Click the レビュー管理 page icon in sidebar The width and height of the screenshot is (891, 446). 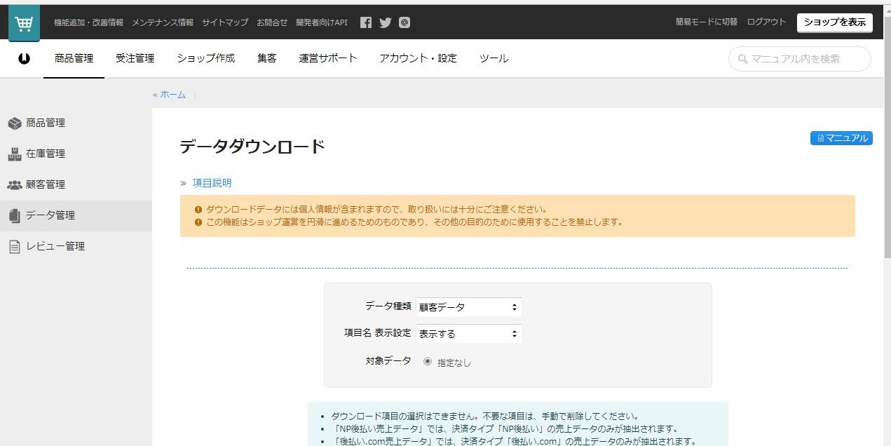pos(15,247)
